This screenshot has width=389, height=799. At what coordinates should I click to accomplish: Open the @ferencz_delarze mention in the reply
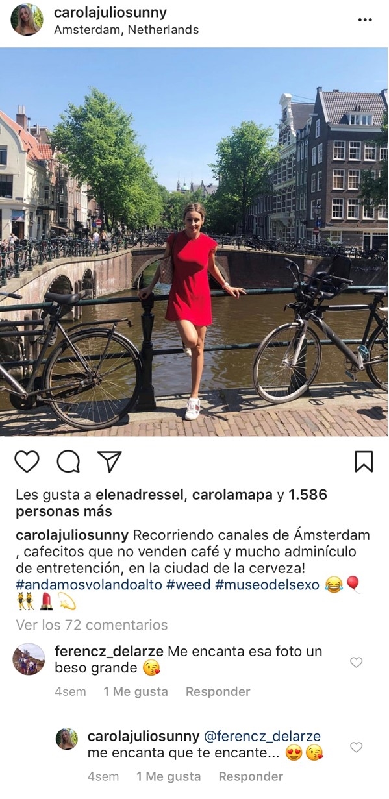click(x=262, y=737)
